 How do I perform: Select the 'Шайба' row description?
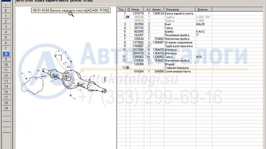pyautogui.click(x=169, y=31)
